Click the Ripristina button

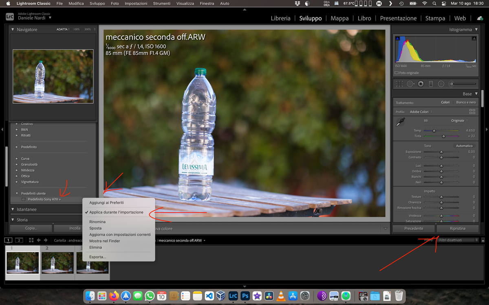[457, 229]
